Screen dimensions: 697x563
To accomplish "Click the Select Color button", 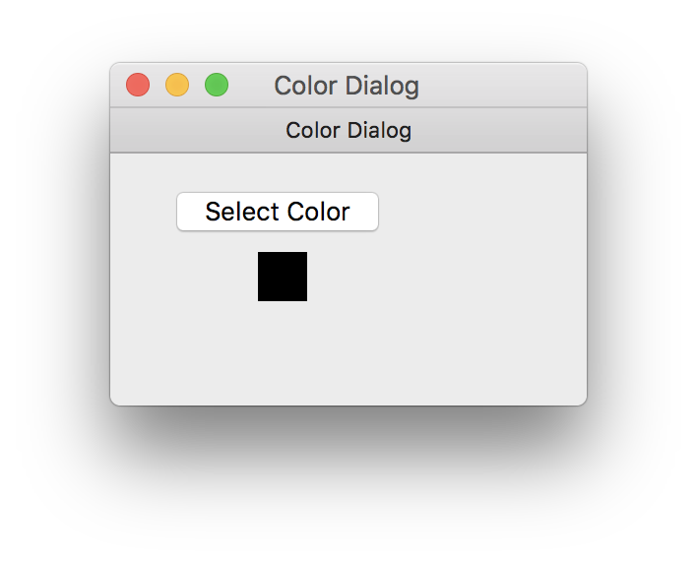I will click(x=277, y=212).
